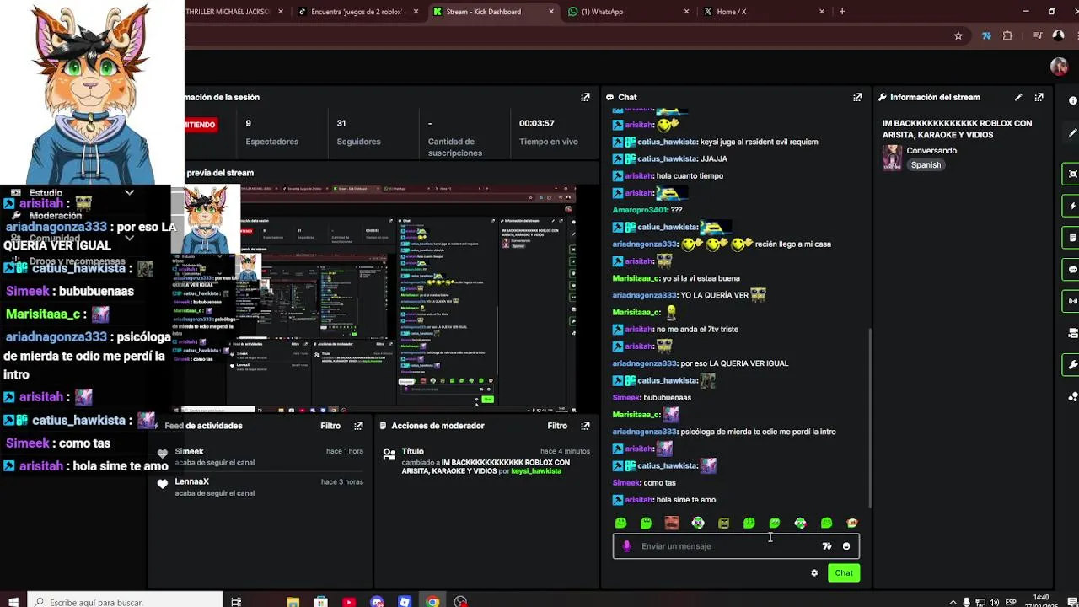Open the emoji picker in message box

pos(846,546)
